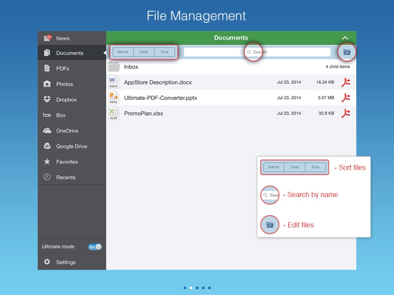Select Favorites in the sidebar
The width and height of the screenshot is (394, 295).
click(67, 162)
